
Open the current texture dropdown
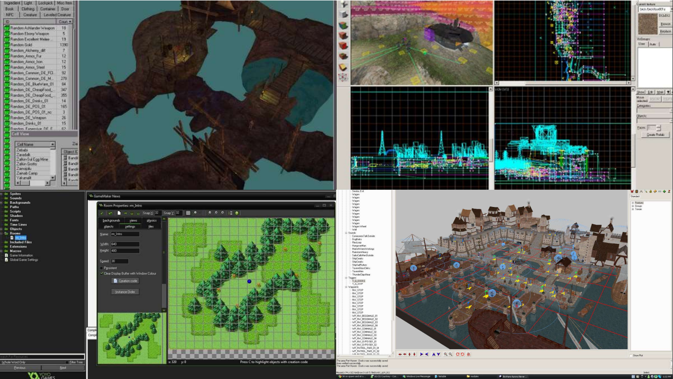654,9
